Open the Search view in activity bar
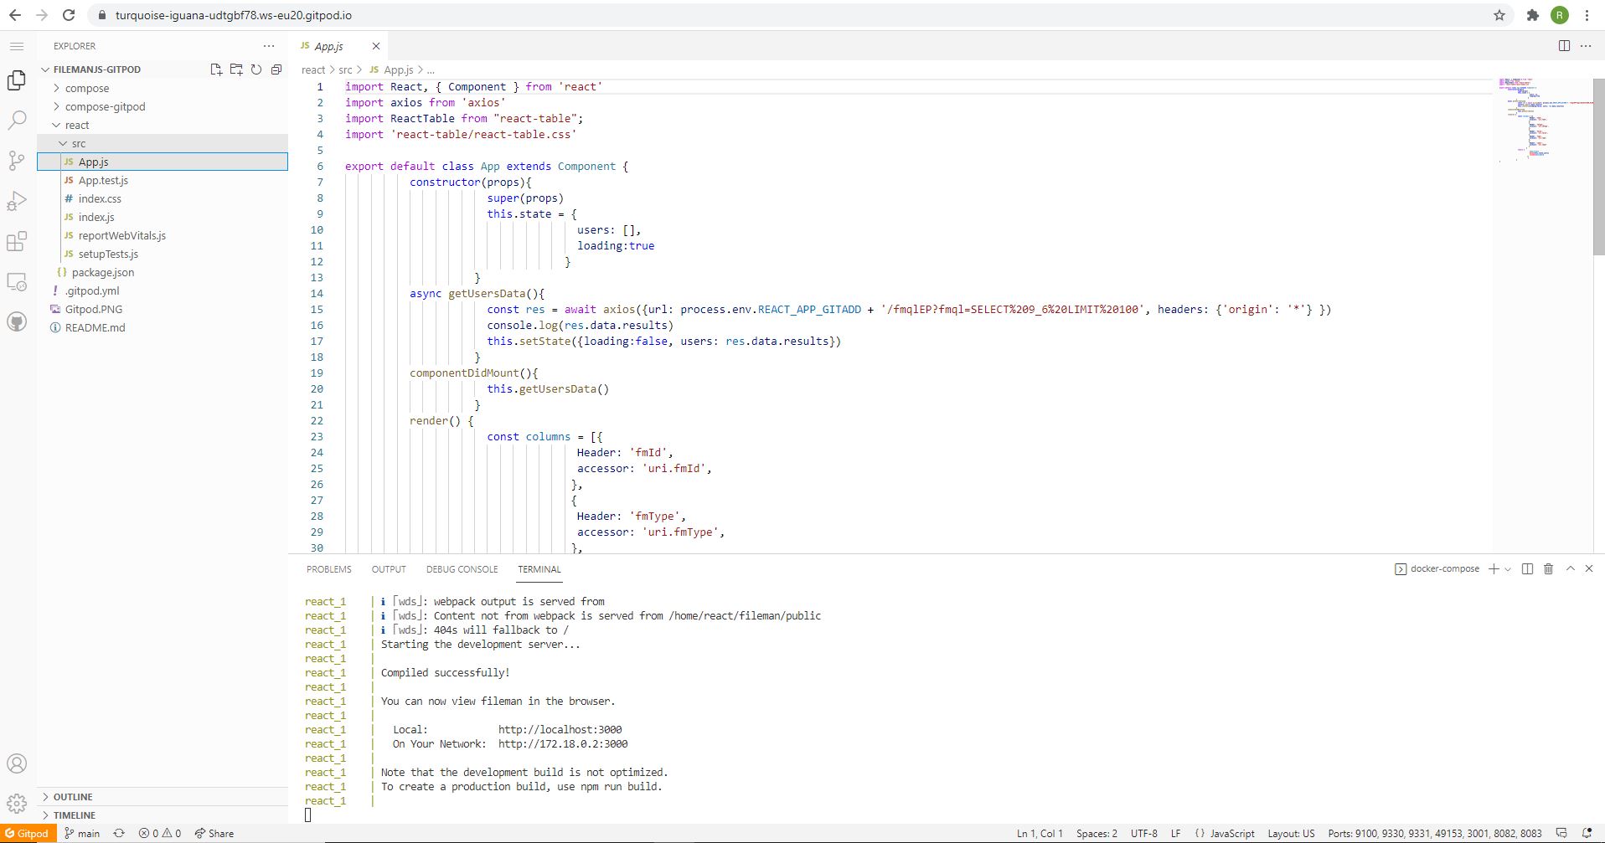Screen dimensions: 1605x843 [17, 121]
